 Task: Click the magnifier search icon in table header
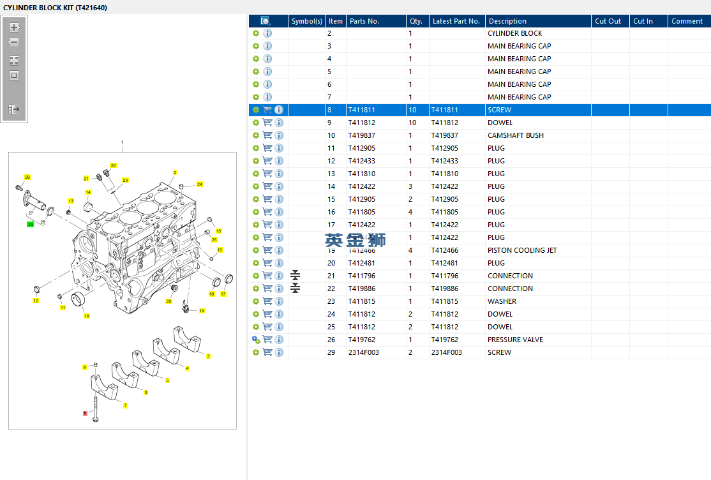pyautogui.click(x=266, y=21)
